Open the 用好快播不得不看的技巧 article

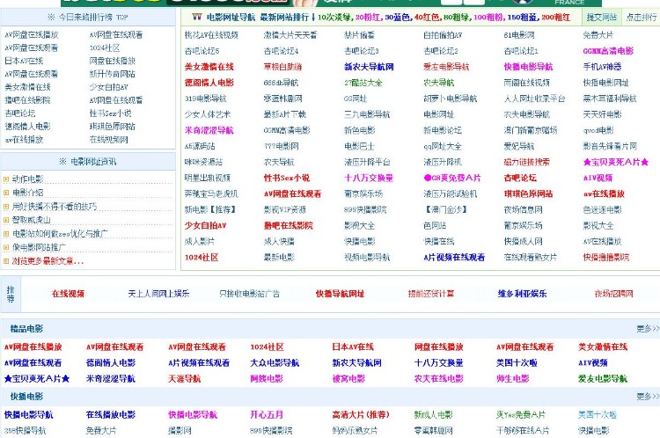55,207
